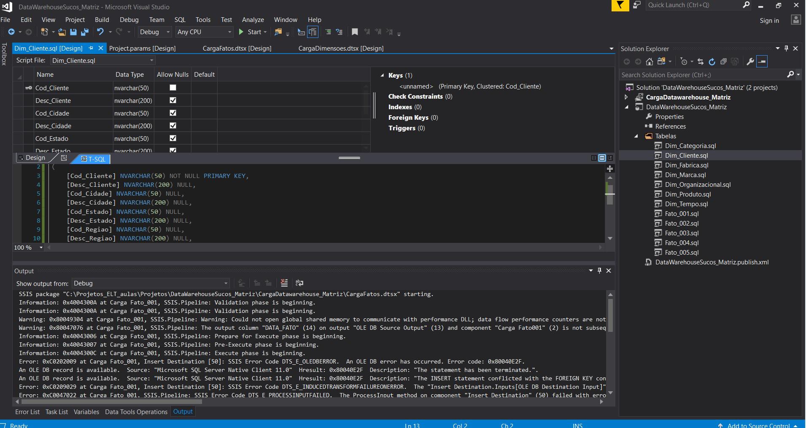Image resolution: width=806 pixels, height=428 pixels.
Task: Toggle Allow Nulls for Cod_Cliente
Action: tap(173, 88)
